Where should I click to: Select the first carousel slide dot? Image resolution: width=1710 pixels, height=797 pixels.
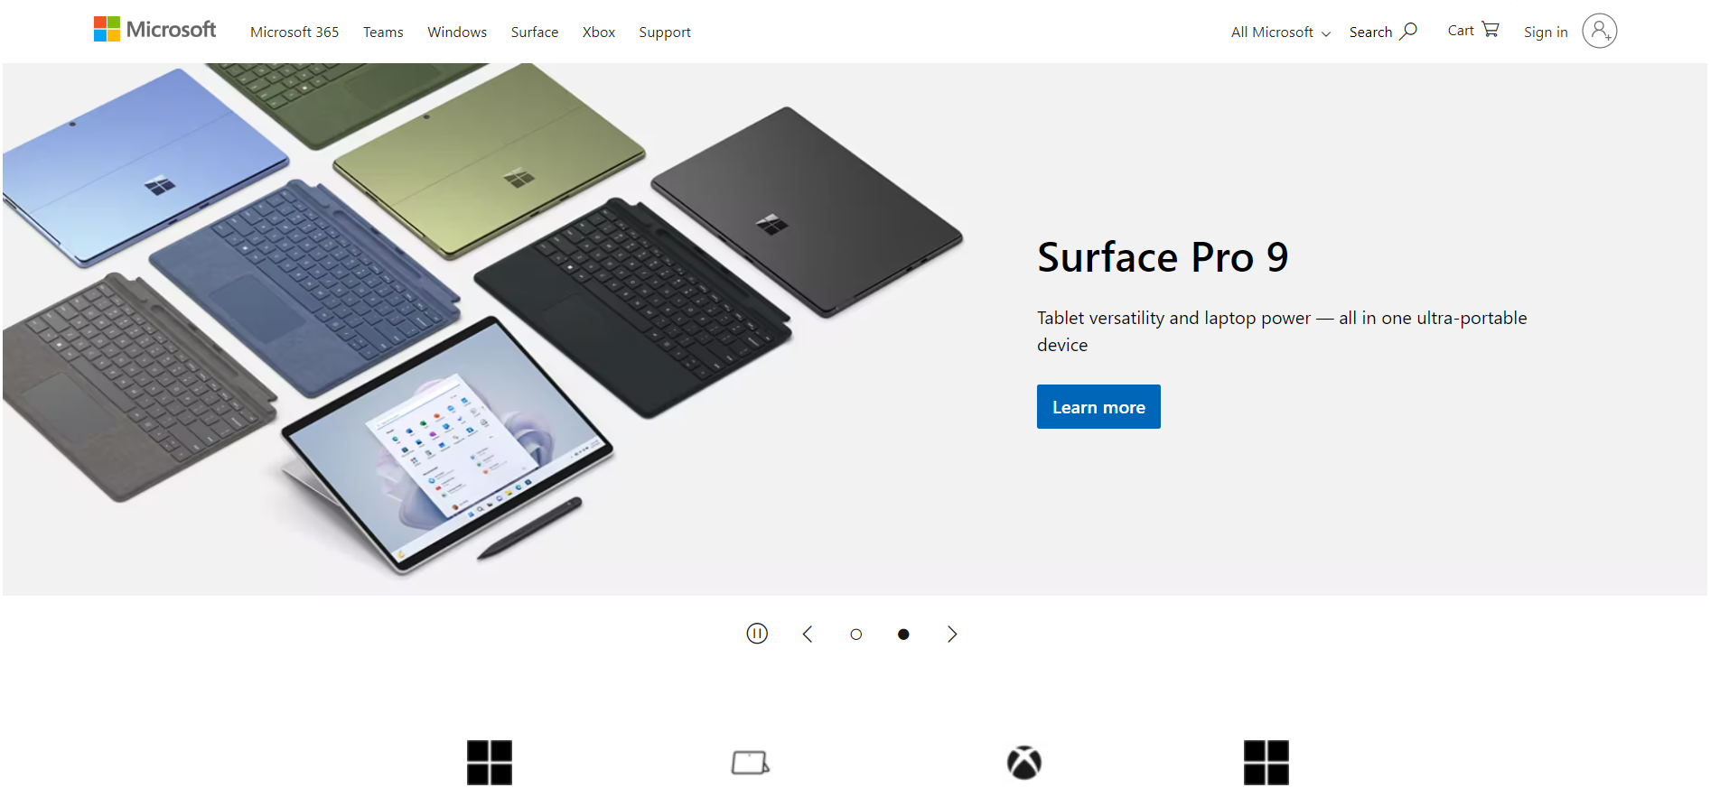[x=856, y=635]
